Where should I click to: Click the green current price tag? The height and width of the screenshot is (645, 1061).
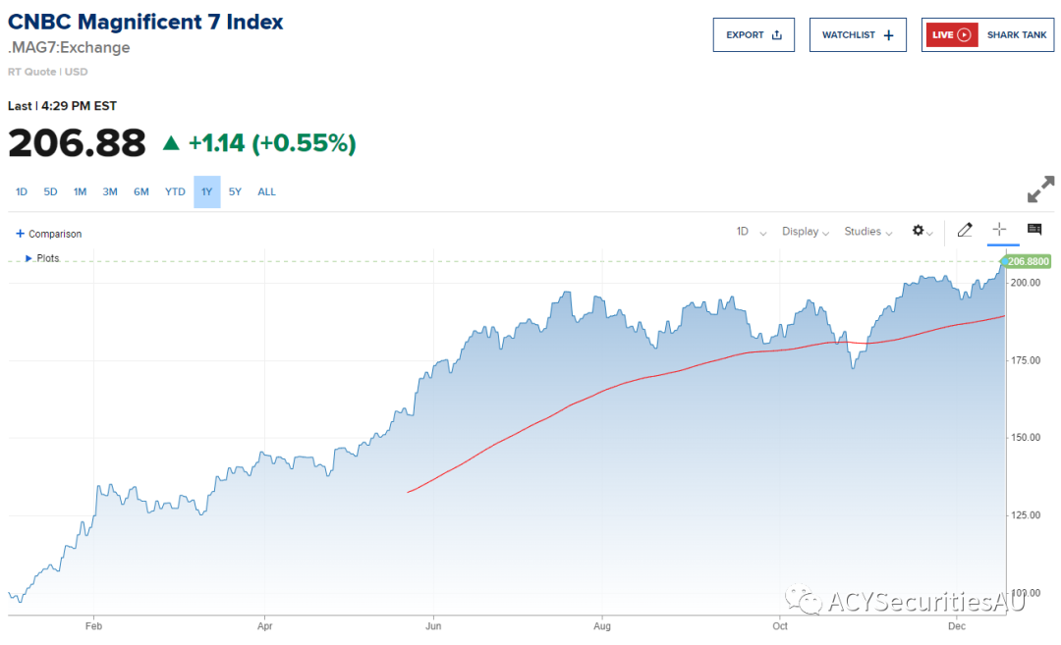[x=1028, y=262]
